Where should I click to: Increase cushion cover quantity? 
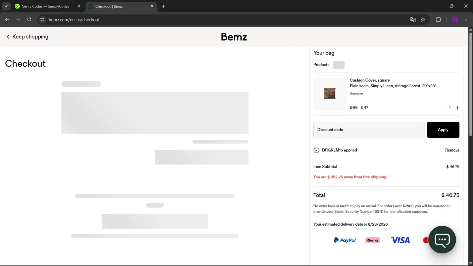458,108
